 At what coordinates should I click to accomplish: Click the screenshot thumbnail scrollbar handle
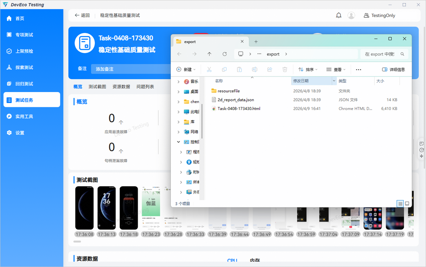coord(77,242)
